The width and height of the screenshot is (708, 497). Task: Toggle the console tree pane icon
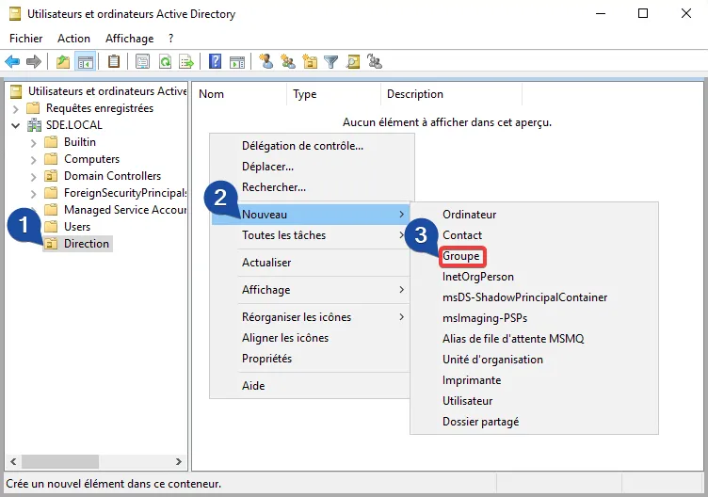pos(85,62)
